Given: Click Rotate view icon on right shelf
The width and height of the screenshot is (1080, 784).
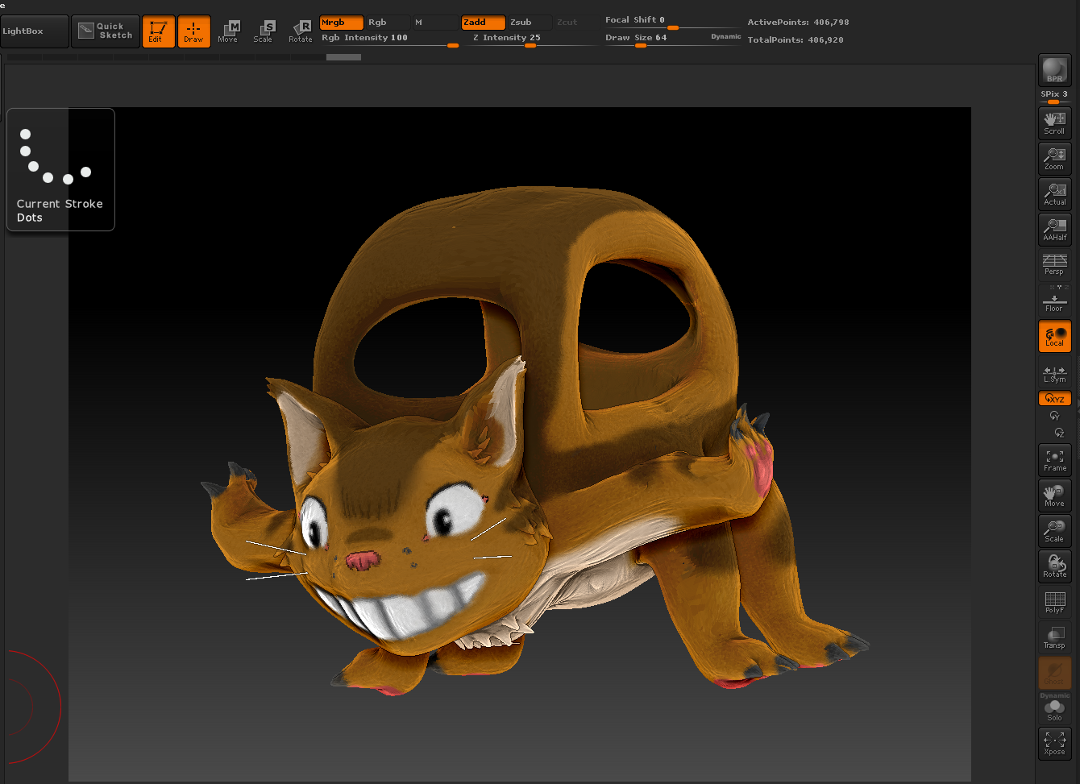Looking at the screenshot, I should pos(1054,566).
